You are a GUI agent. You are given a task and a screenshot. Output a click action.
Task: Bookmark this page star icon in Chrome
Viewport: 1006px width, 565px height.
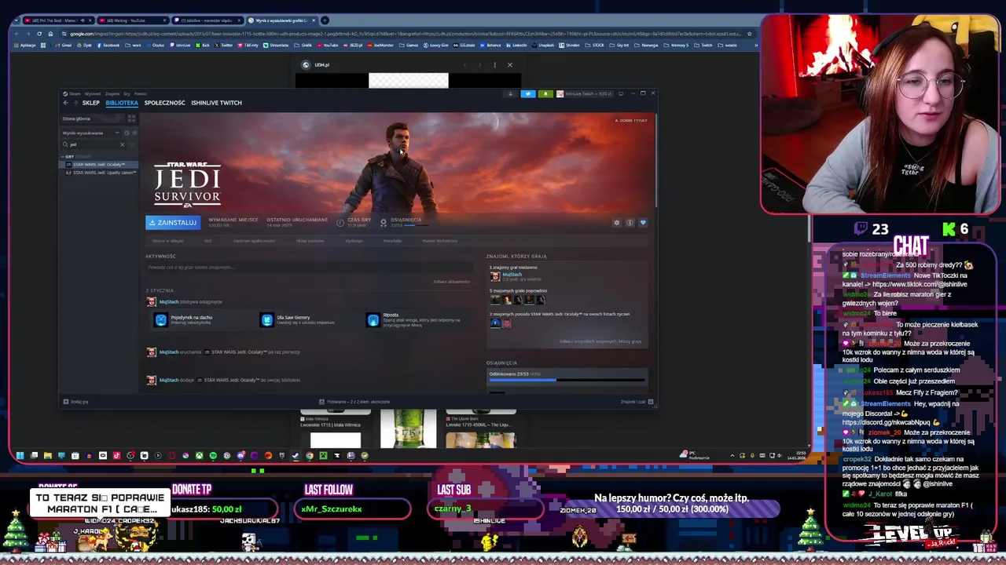coord(749,34)
